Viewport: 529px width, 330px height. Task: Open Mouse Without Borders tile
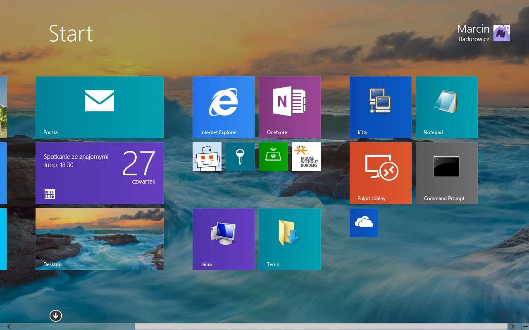(306, 157)
